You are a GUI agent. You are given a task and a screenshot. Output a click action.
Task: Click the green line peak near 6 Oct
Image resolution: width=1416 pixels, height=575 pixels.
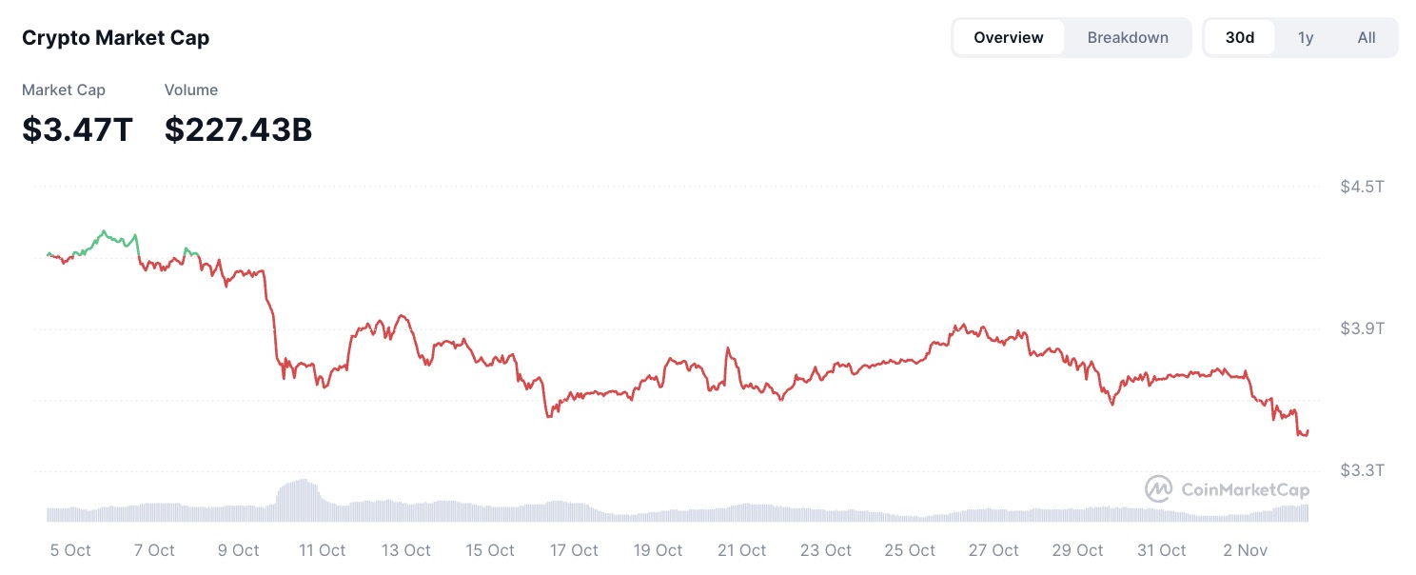tap(103, 231)
